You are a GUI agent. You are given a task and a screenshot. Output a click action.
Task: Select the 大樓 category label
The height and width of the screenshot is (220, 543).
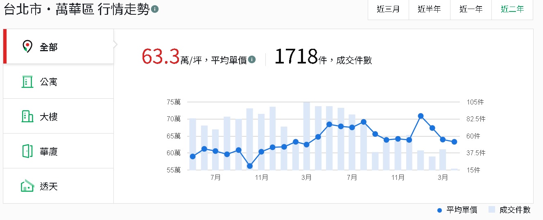point(49,117)
